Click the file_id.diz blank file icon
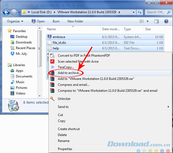The width and height of the screenshot is (173, 153). click(50, 42)
